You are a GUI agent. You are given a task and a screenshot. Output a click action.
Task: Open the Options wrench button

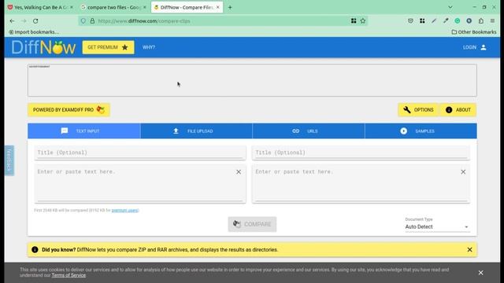point(418,110)
